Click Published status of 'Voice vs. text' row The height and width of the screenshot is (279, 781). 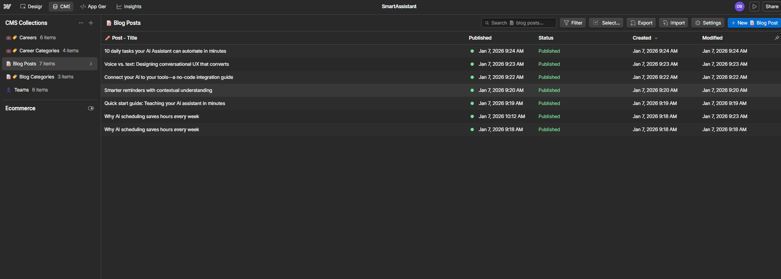pyautogui.click(x=549, y=64)
